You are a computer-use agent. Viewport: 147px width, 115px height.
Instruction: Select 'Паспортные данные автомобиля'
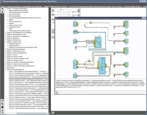[19, 12]
